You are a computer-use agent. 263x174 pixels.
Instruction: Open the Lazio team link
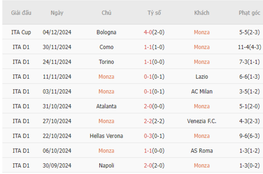point(202,76)
